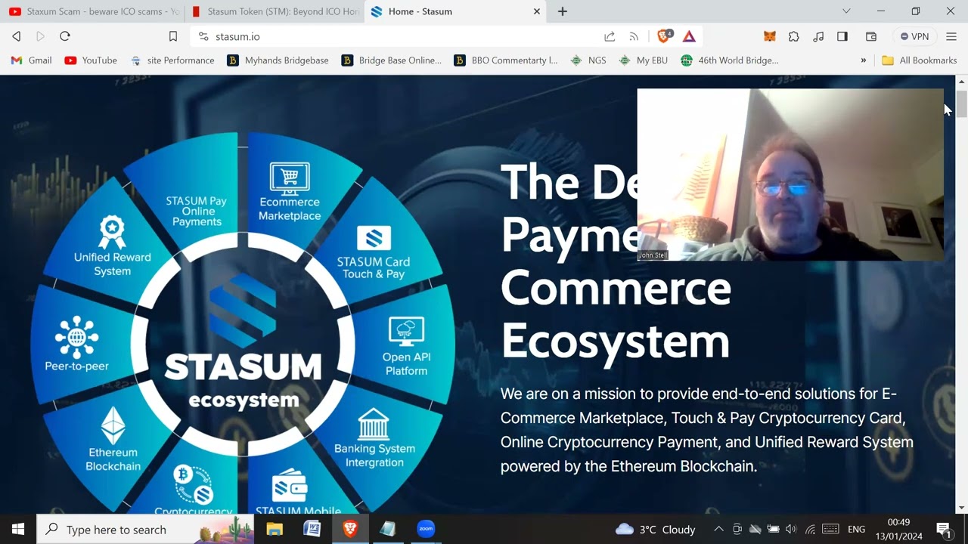Click the share page icon in address bar
Screen dimensions: 968x544
pos(610,36)
